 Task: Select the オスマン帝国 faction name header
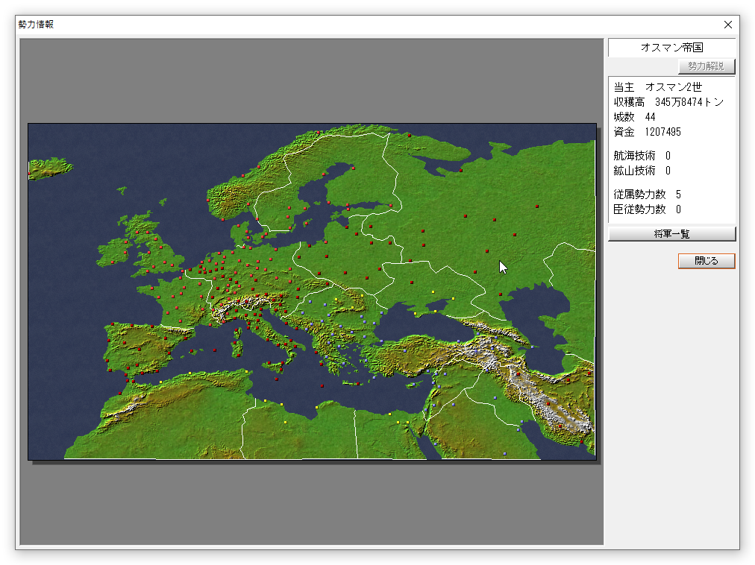coord(671,47)
